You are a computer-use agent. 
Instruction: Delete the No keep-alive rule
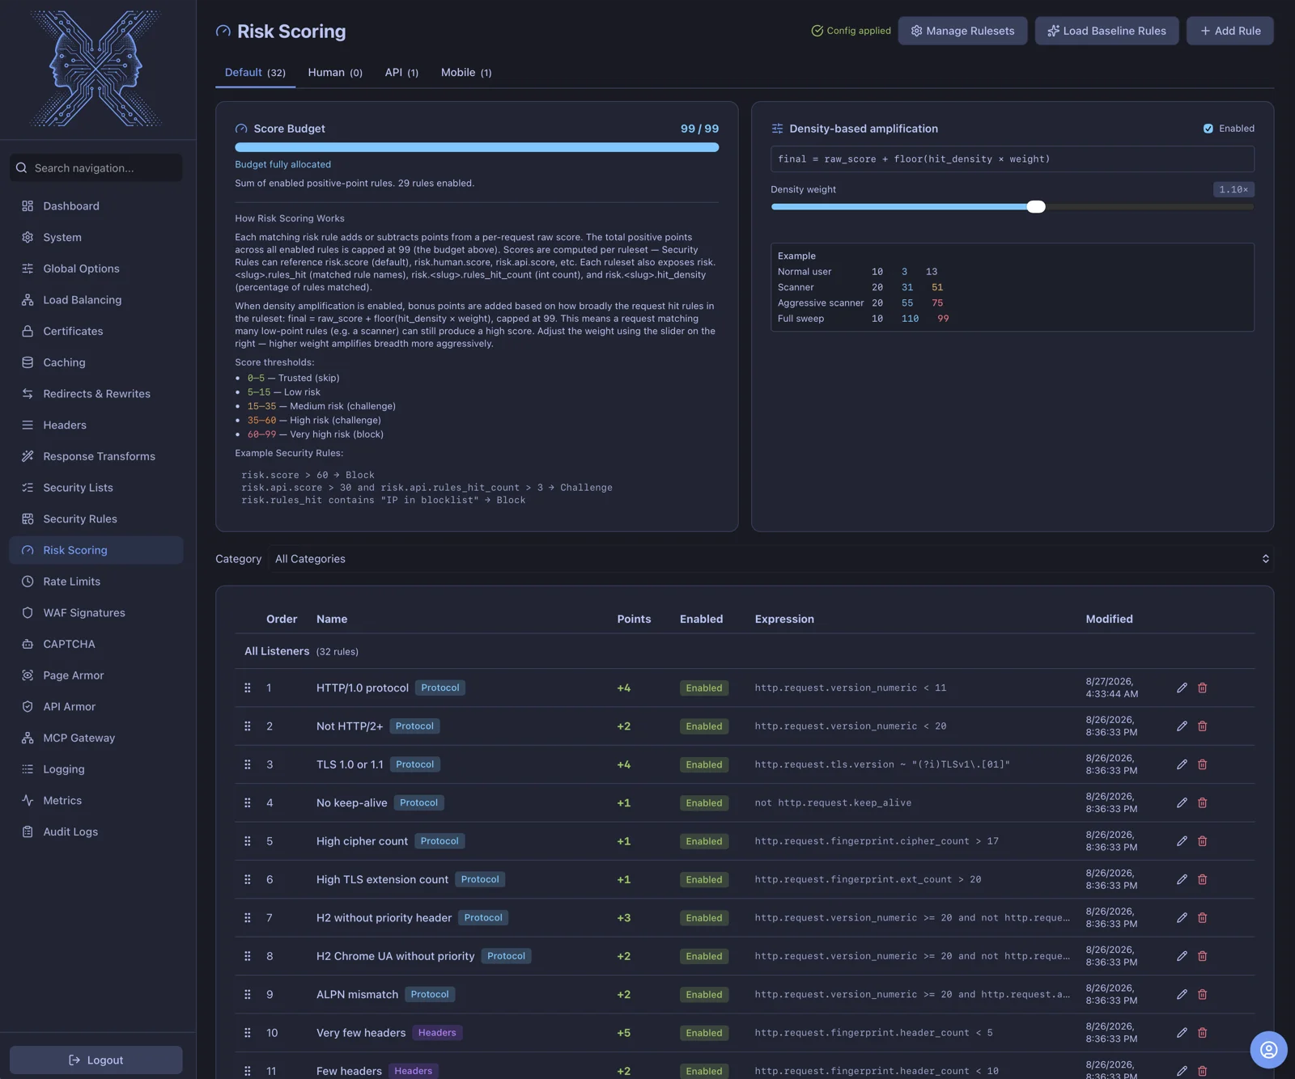pos(1202,803)
